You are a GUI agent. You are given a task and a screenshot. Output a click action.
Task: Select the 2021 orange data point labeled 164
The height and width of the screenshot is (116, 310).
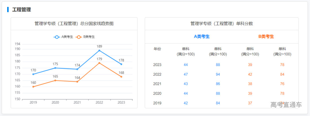pyautogui.click(x=77, y=82)
